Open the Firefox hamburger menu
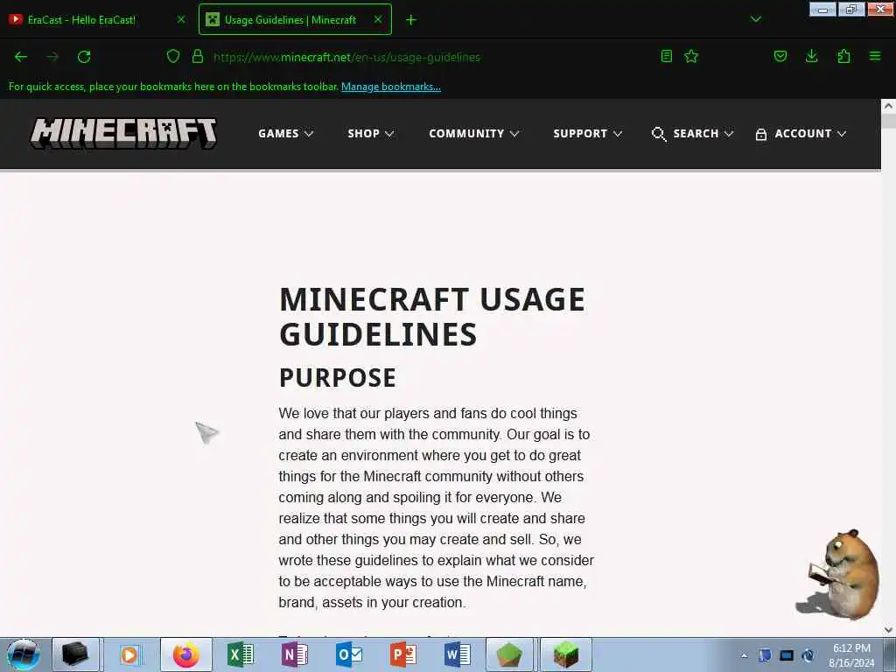 875,56
